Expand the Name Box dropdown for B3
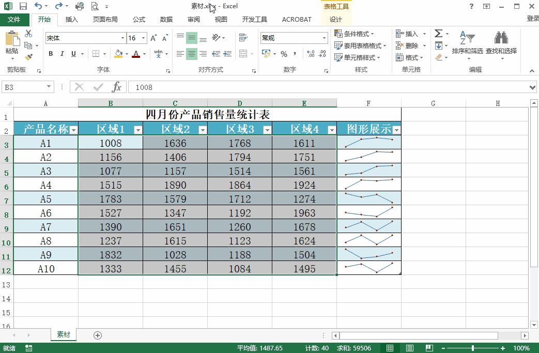539x353 pixels. coord(49,87)
